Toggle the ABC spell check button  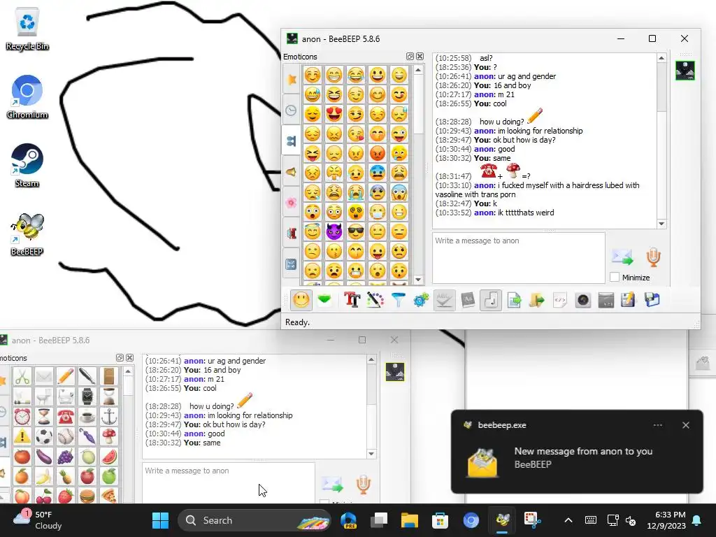click(x=444, y=300)
